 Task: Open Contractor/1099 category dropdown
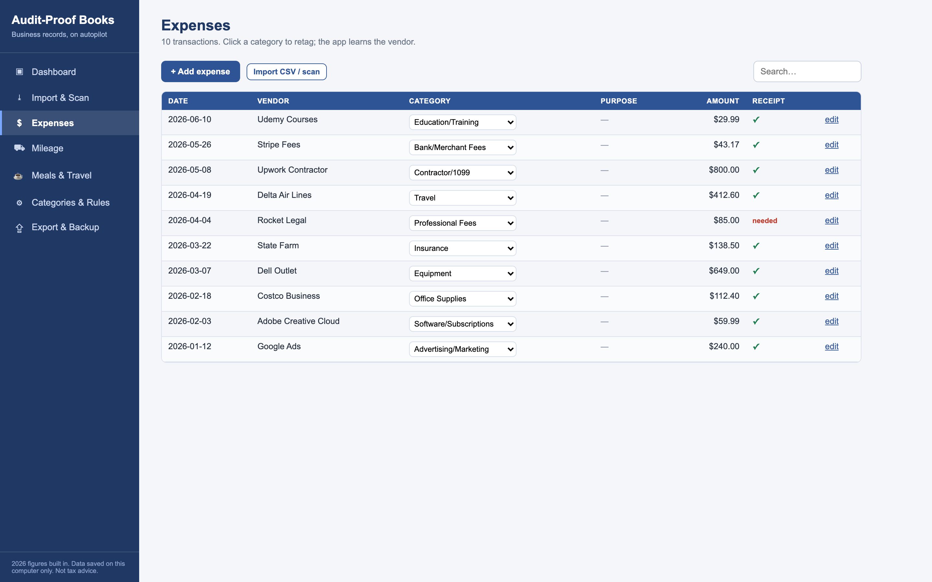[x=462, y=172]
